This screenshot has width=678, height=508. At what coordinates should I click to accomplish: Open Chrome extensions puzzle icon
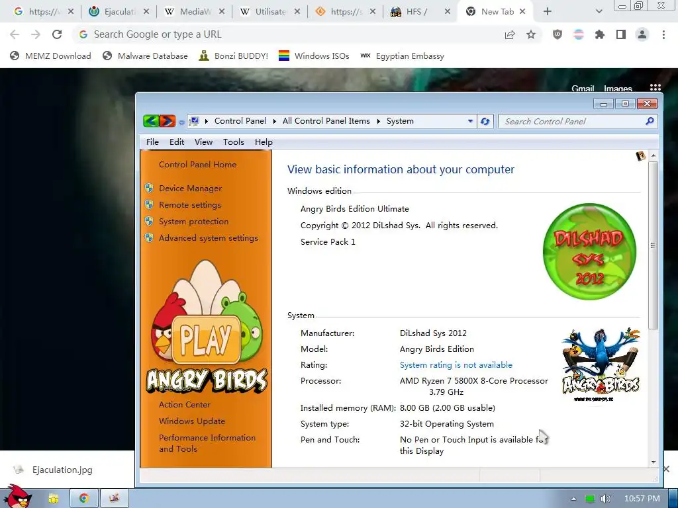tap(600, 34)
